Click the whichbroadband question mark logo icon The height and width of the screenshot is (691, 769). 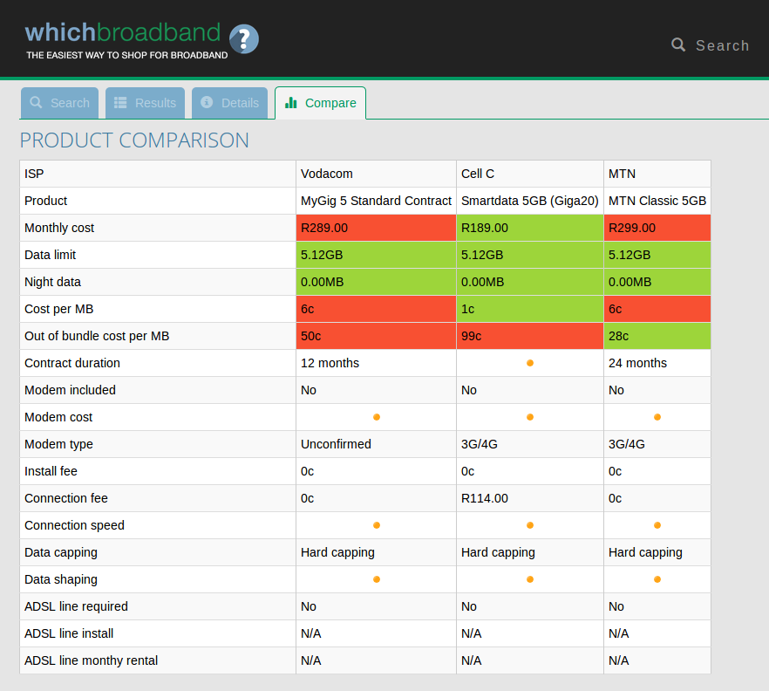point(244,39)
